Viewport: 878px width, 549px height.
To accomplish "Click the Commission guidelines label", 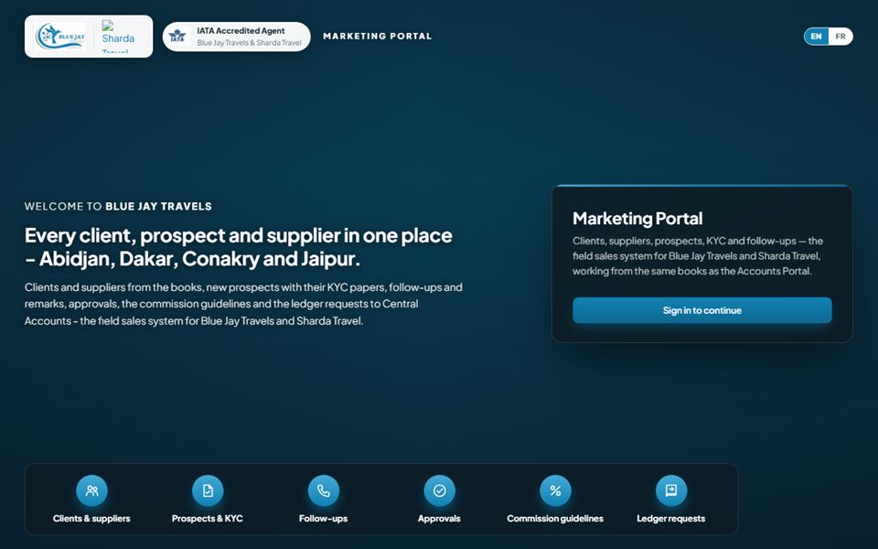I will pyautogui.click(x=555, y=519).
